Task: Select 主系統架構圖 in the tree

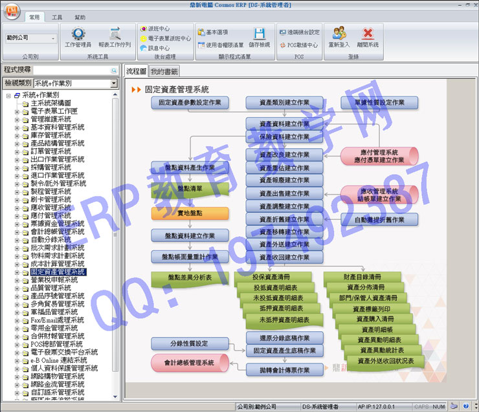Action: pos(50,103)
